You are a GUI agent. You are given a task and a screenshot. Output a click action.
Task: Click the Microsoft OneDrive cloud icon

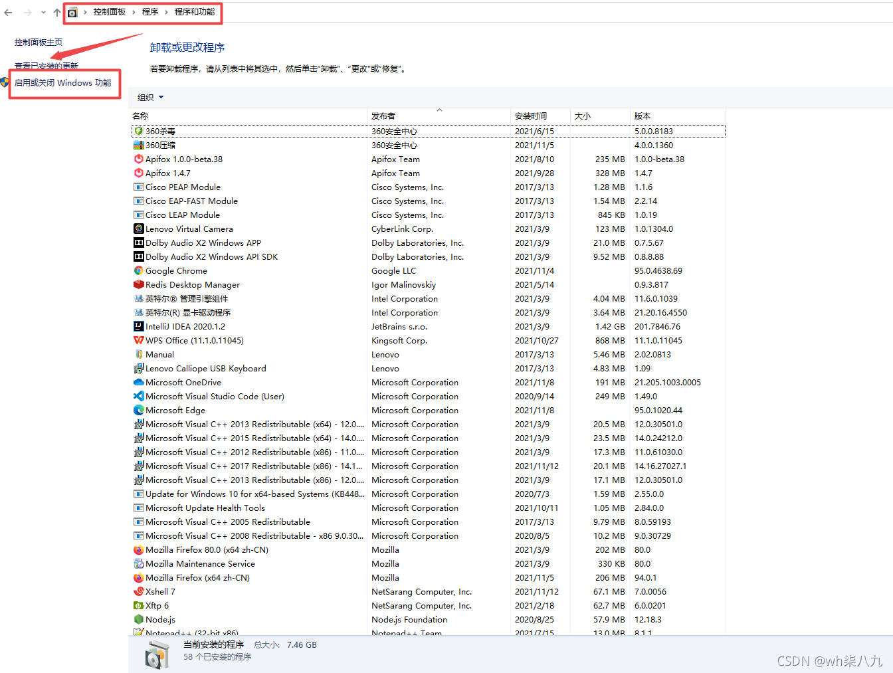pos(139,382)
